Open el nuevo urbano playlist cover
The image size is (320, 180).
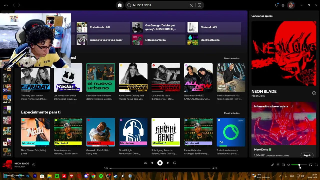click(100, 77)
